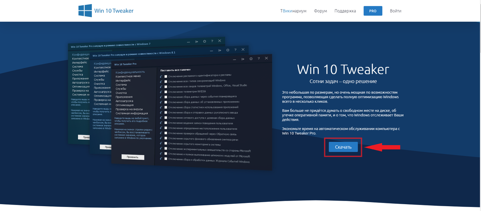The height and width of the screenshot is (211, 481).
Task: Click the 'Win 10 Tweaker' site name in header
Action: (x=114, y=11)
